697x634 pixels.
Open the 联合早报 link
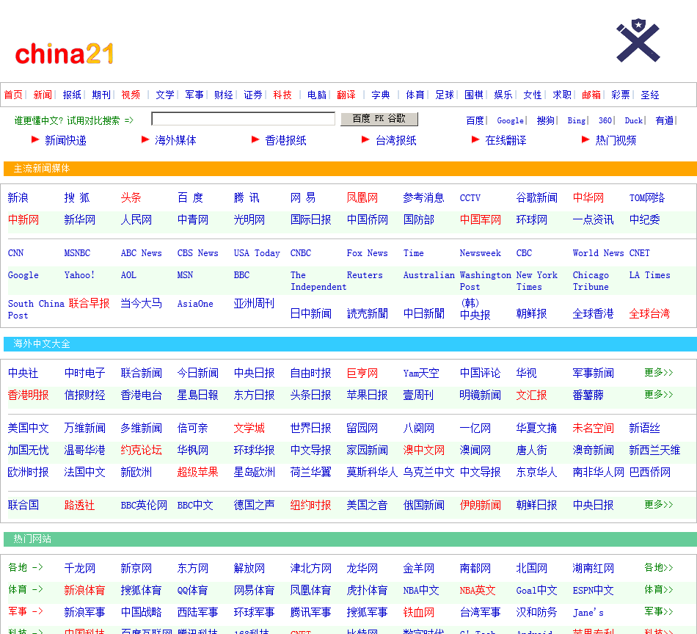(x=90, y=304)
